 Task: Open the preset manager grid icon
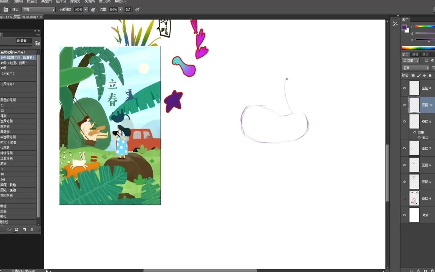[17, 229]
